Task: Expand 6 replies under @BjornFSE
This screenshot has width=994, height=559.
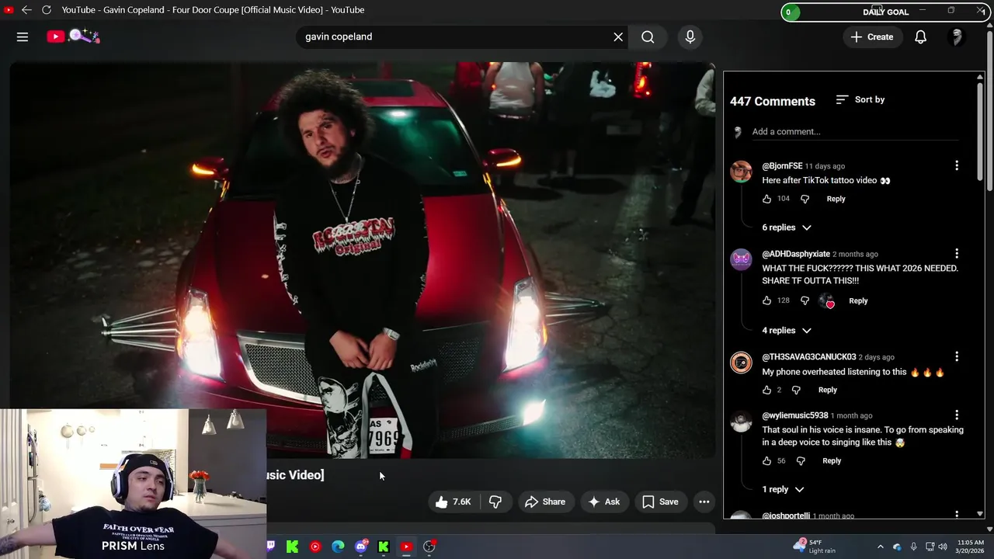Action: [x=787, y=227]
